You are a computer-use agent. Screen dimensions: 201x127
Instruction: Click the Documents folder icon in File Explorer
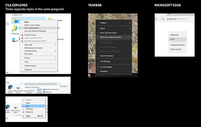(x=50, y=19)
